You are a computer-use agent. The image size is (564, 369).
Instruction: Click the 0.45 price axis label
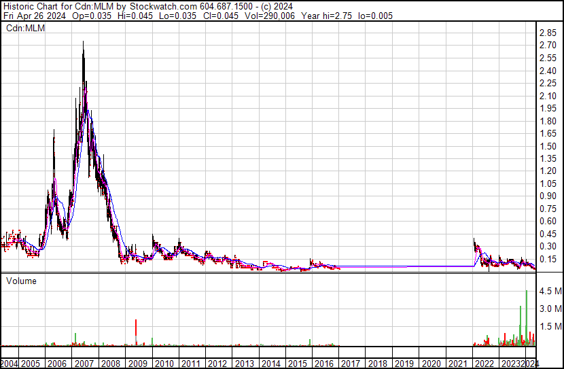[x=548, y=234]
